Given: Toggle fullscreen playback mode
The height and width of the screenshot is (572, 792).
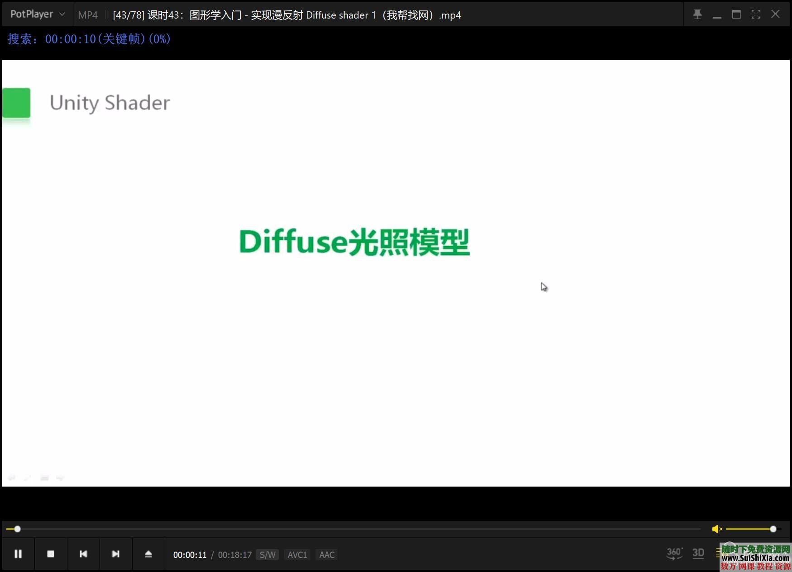Looking at the screenshot, I should [x=756, y=14].
